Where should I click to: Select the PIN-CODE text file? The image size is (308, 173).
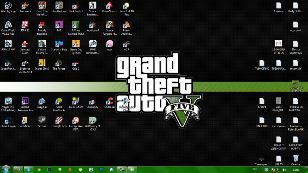(262, 122)
